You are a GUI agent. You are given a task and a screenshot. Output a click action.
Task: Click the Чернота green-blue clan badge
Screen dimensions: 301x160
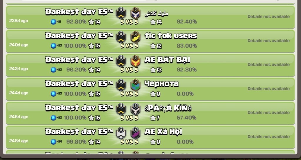tap(136, 85)
